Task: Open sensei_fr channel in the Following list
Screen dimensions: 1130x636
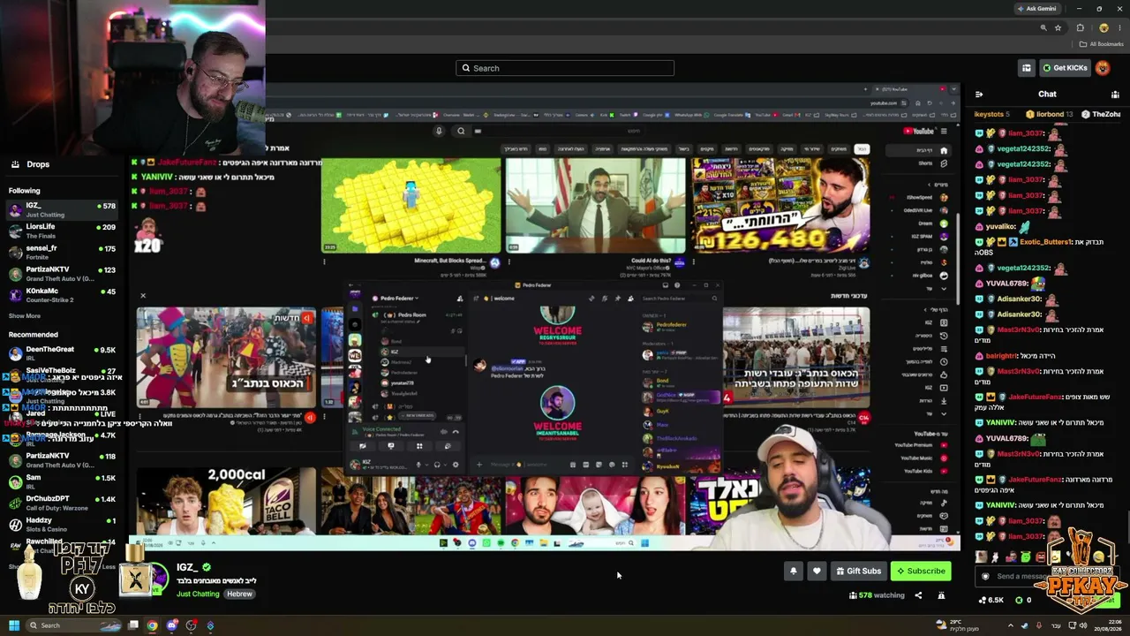Action: [62, 253]
